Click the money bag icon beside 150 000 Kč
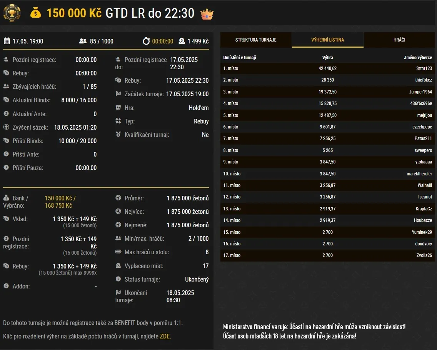This screenshot has height=350, width=437. (x=36, y=13)
